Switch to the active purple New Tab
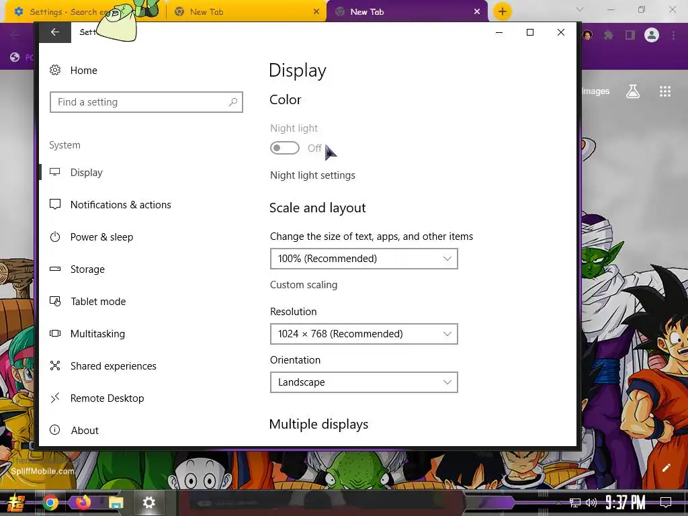Viewport: 688px width, 516px height. pyautogui.click(x=406, y=12)
